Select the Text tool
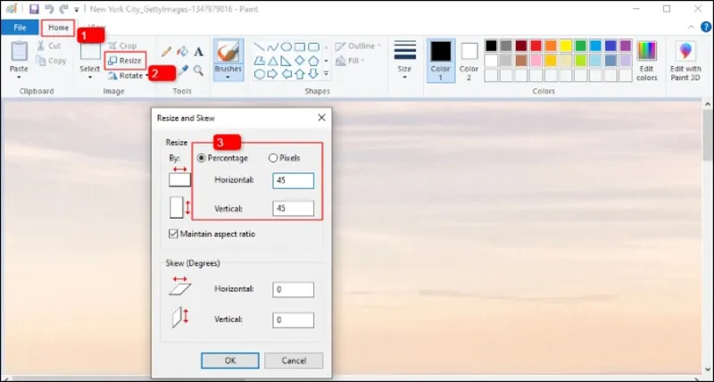714x382 pixels. coord(198,51)
